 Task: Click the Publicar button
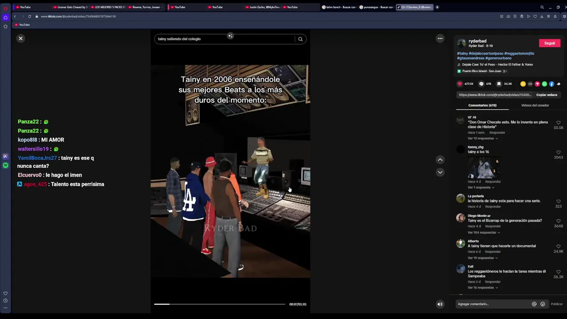pyautogui.click(x=557, y=304)
